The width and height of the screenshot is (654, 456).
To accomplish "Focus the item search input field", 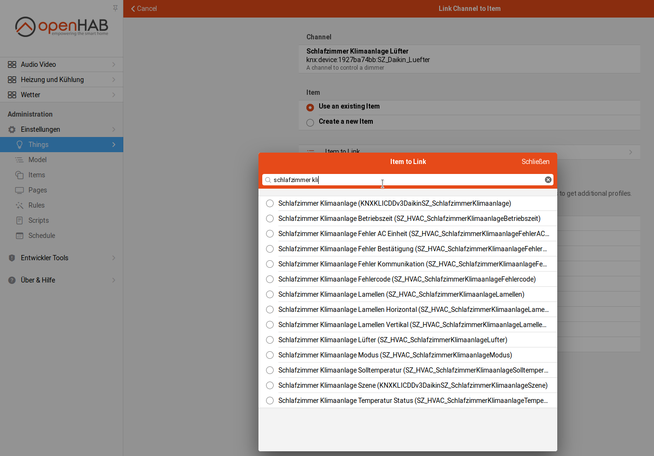I will click(408, 180).
